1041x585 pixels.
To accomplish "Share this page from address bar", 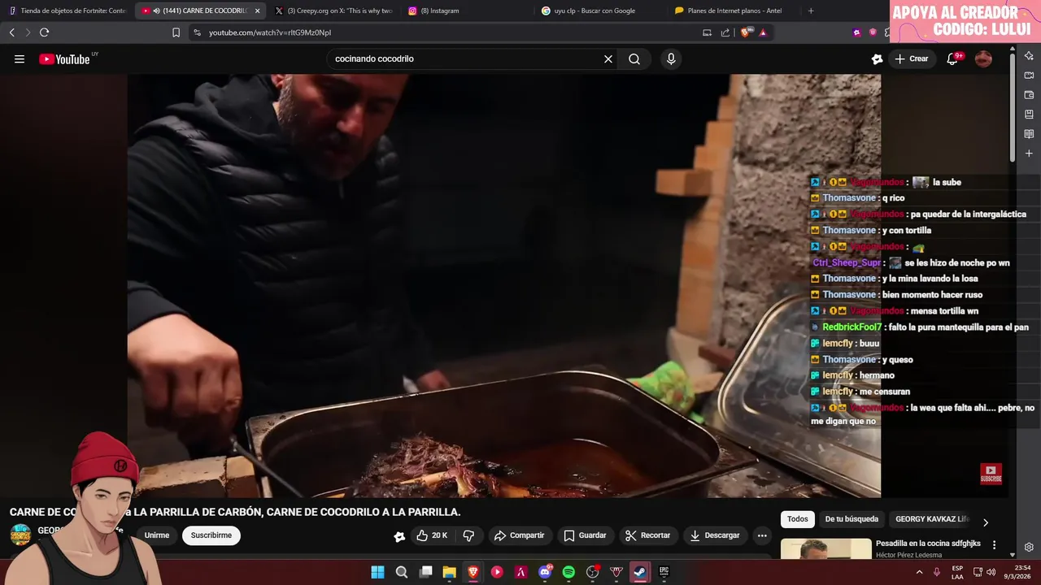I will tap(725, 32).
